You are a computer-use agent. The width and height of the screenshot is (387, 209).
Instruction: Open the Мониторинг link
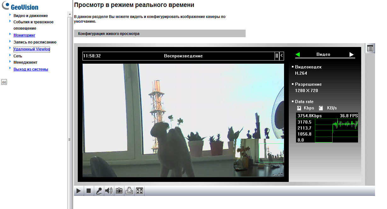pos(24,35)
